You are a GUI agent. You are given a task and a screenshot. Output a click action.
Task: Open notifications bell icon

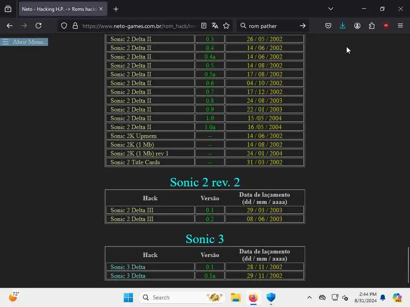(383, 297)
